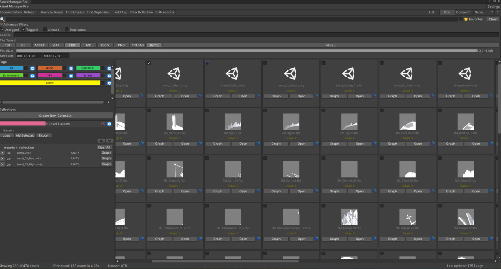Toggle the yellow Favorites star filter
The width and height of the screenshot is (501, 269).
466,19
